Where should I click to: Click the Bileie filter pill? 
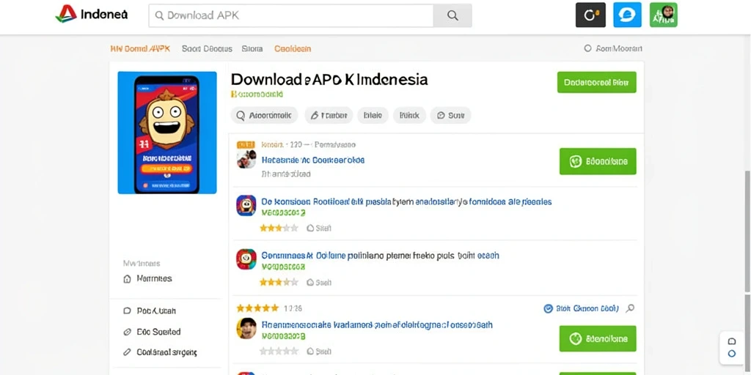[373, 115]
